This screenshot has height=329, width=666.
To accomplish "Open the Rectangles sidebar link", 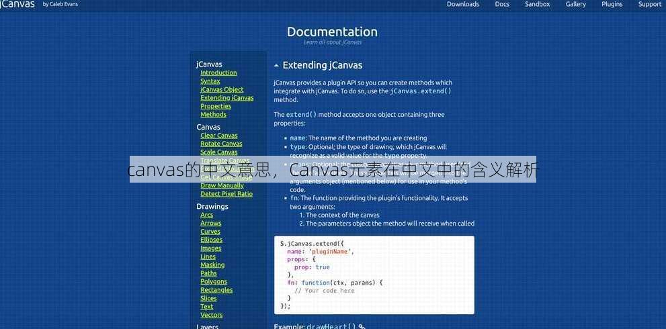I will (x=216, y=290).
